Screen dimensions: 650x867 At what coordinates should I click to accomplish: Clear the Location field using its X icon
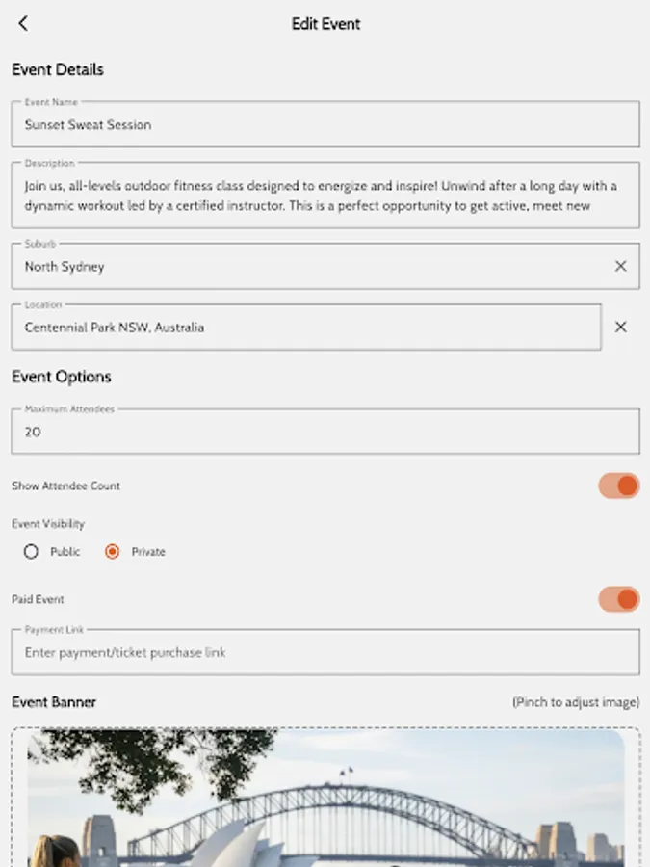(x=620, y=327)
